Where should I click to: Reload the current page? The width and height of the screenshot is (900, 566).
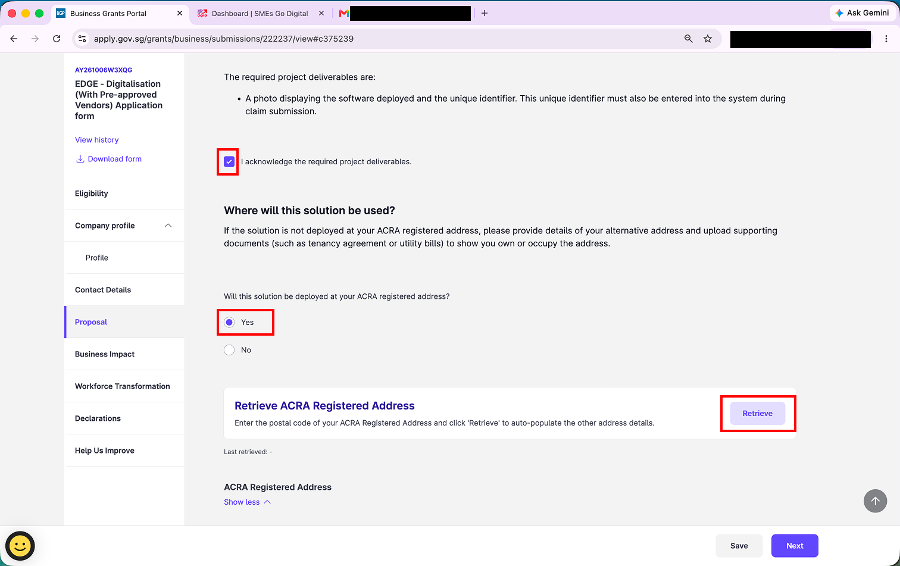coord(57,39)
